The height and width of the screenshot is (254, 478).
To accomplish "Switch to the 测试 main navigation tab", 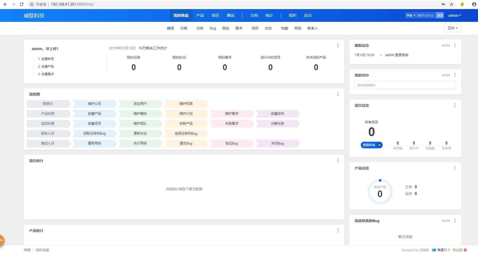I will [x=230, y=15].
